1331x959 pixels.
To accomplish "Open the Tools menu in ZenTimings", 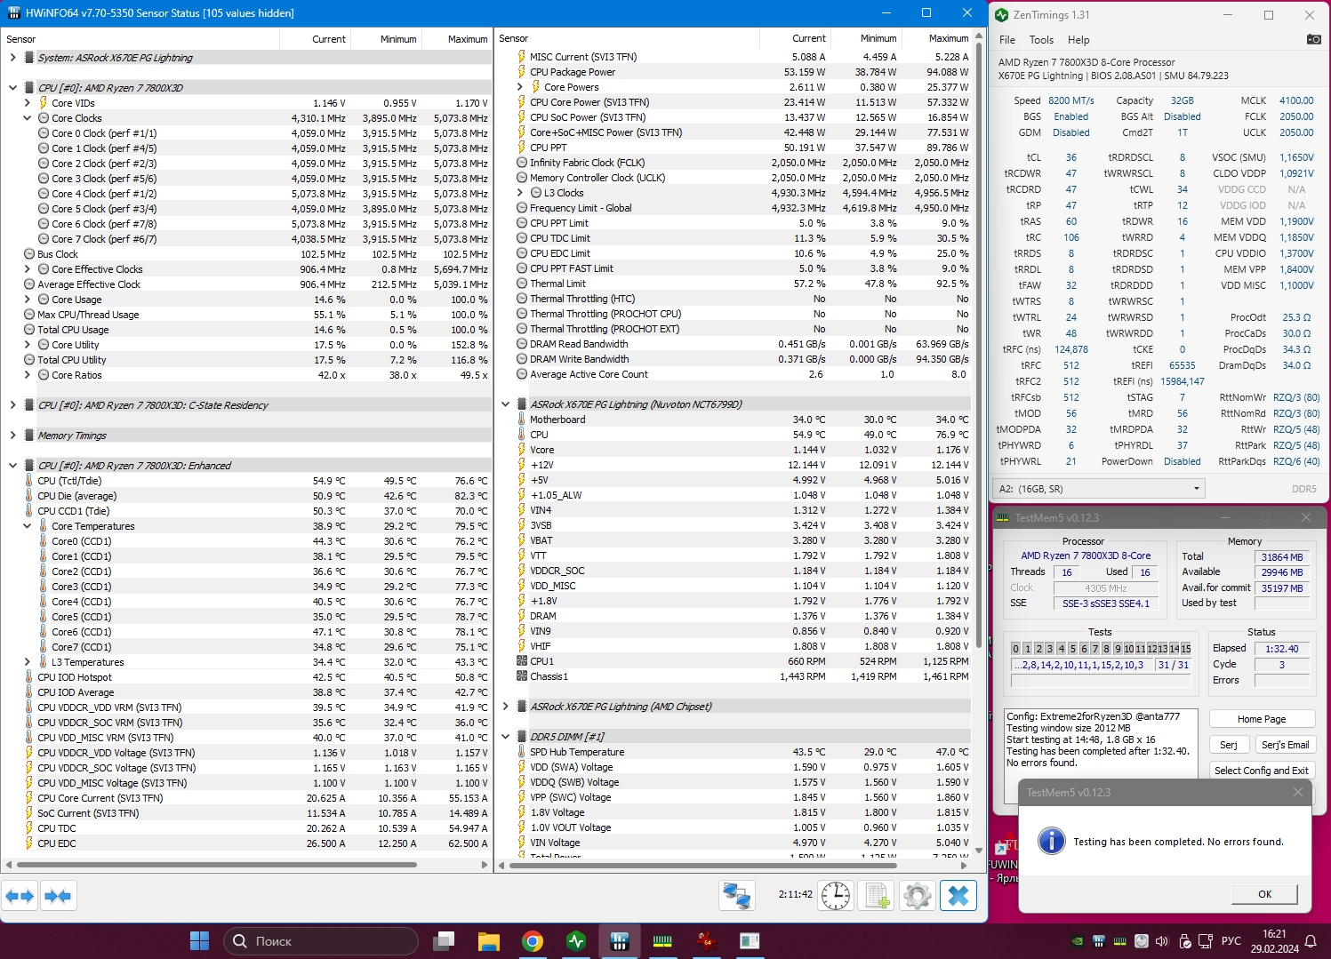I will [1041, 40].
